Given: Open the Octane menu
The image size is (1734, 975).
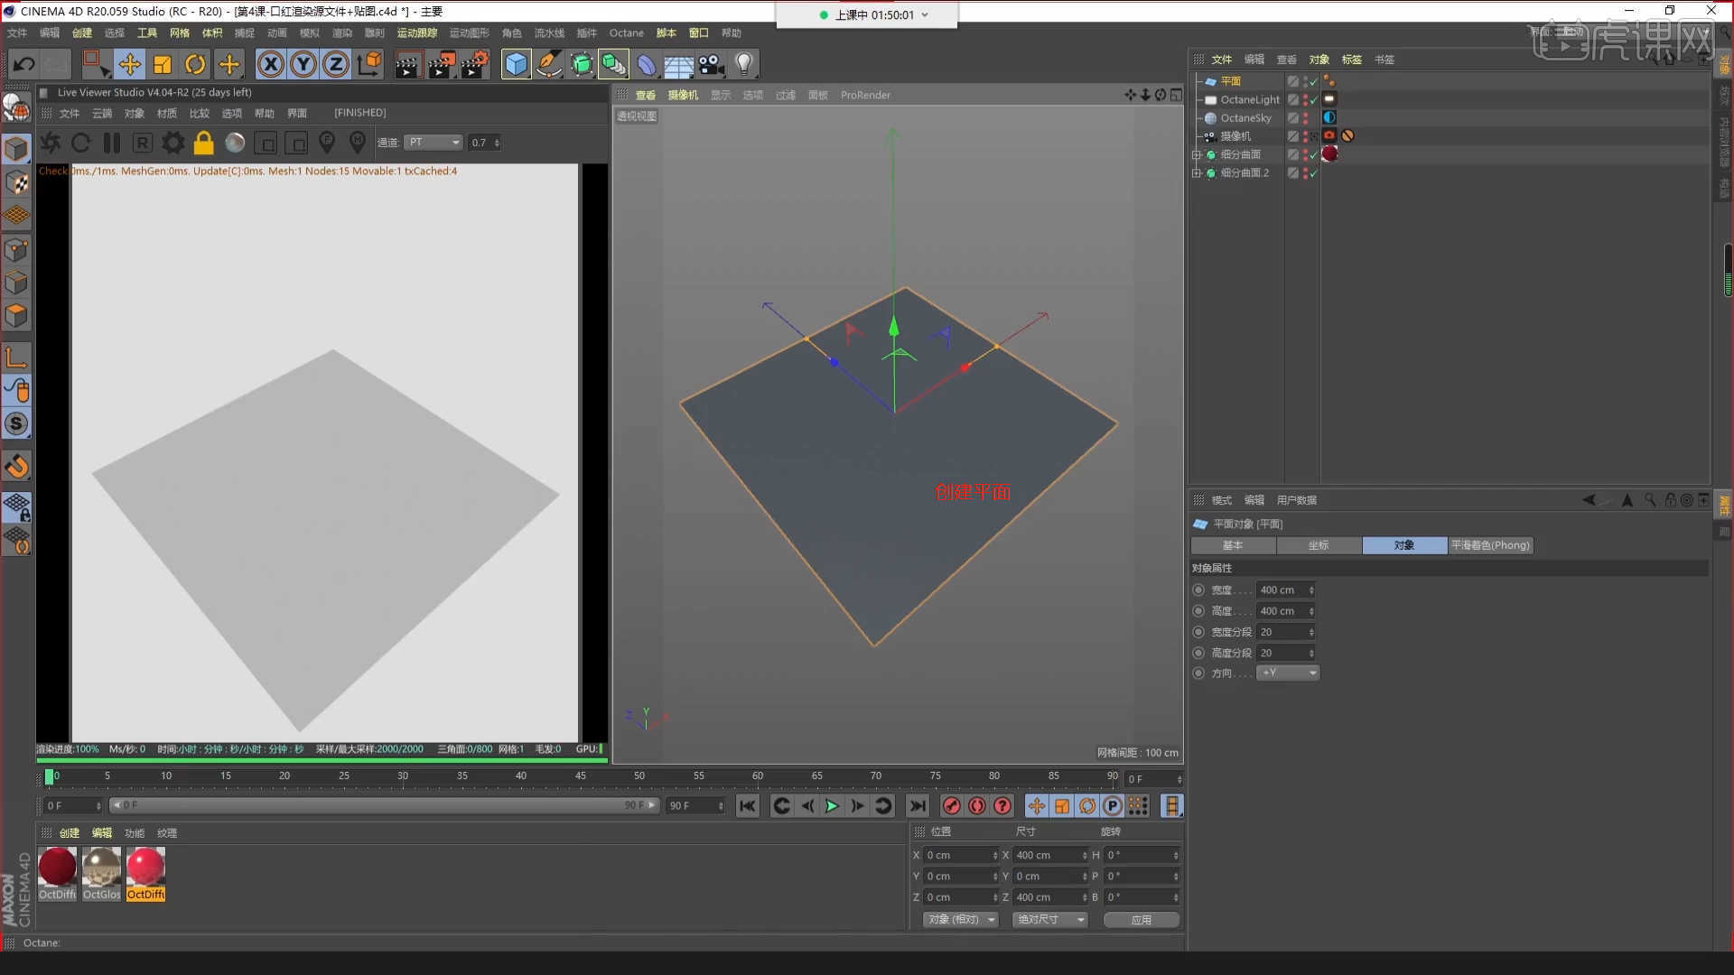Looking at the screenshot, I should click(627, 32).
